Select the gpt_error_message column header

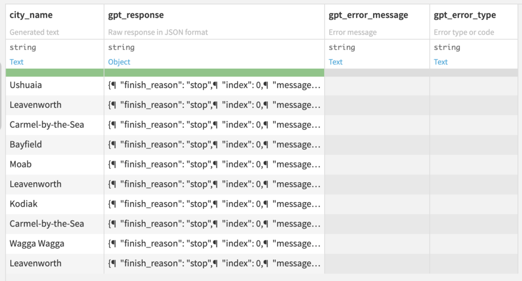pyautogui.click(x=369, y=15)
